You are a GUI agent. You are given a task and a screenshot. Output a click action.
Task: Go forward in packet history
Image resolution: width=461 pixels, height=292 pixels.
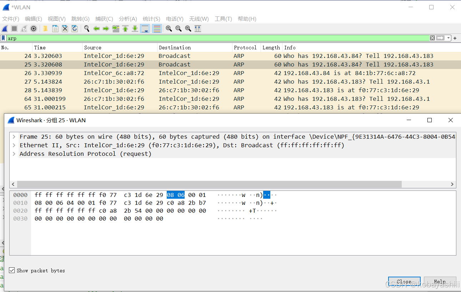click(x=106, y=29)
